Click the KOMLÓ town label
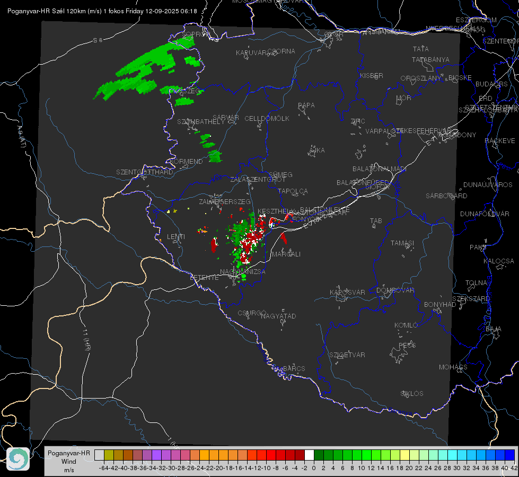Image resolution: width=519 pixels, height=477 pixels. (x=406, y=325)
